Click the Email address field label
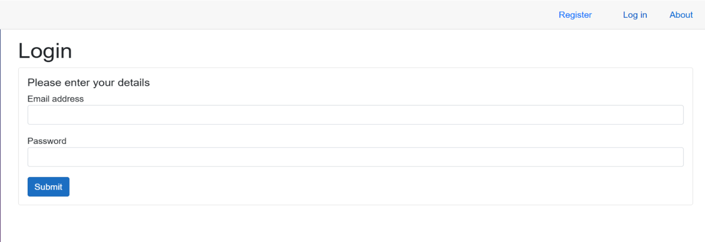 (56, 99)
